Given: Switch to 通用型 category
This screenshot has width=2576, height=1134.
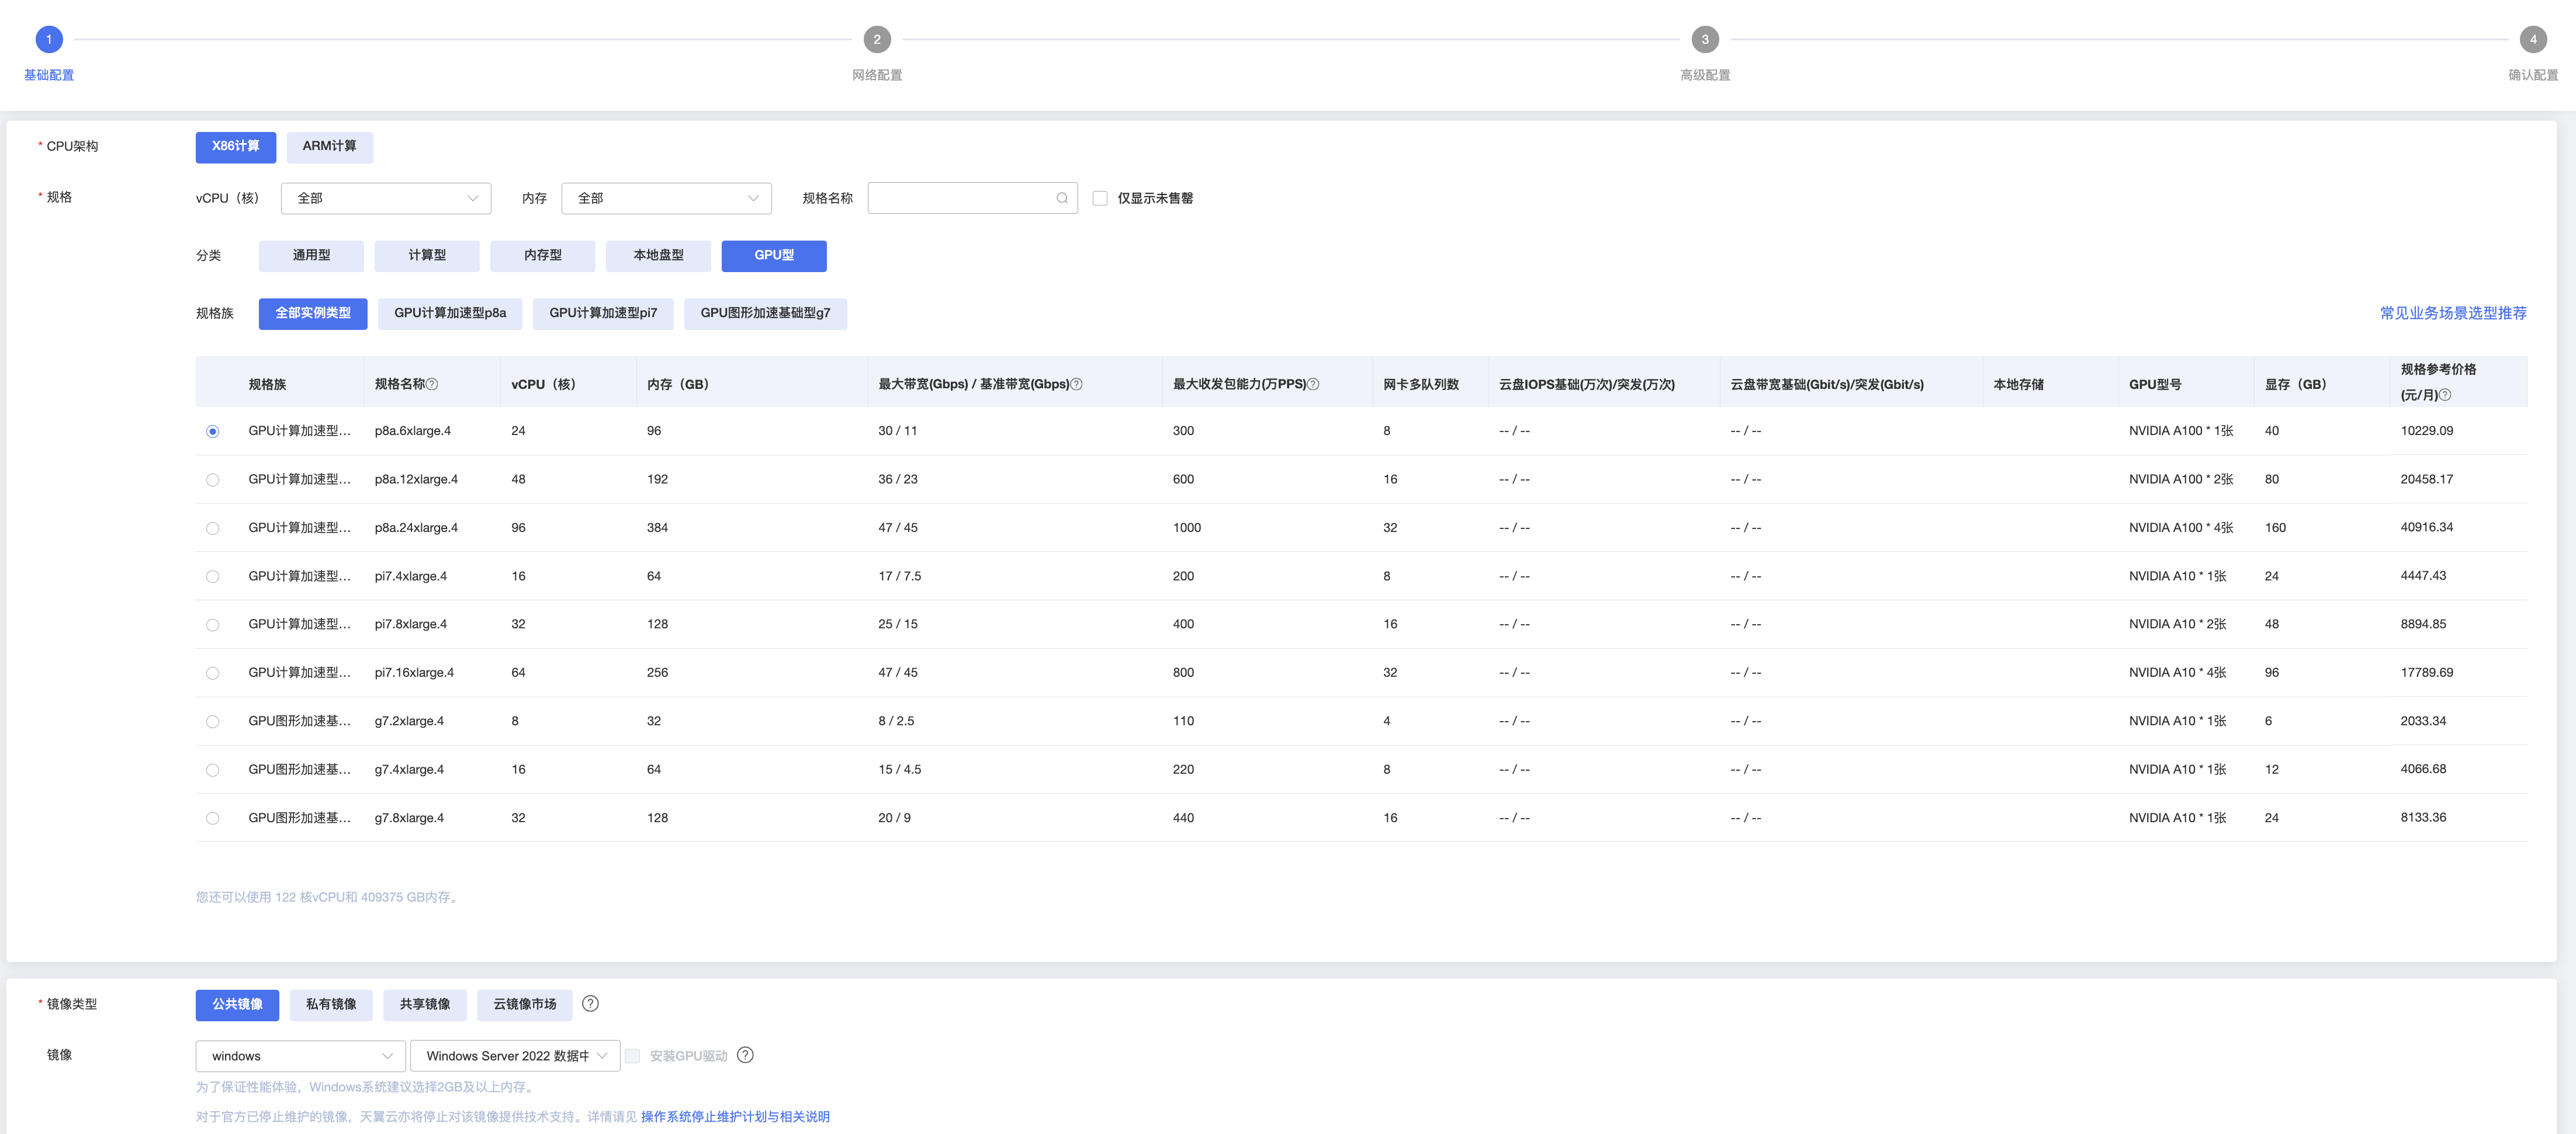Looking at the screenshot, I should [311, 256].
